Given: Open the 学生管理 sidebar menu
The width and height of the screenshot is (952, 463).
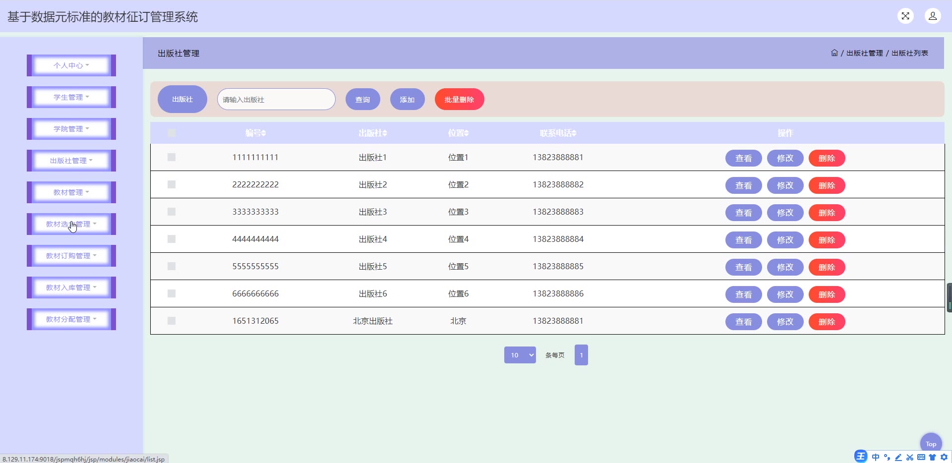Looking at the screenshot, I should click(x=71, y=97).
